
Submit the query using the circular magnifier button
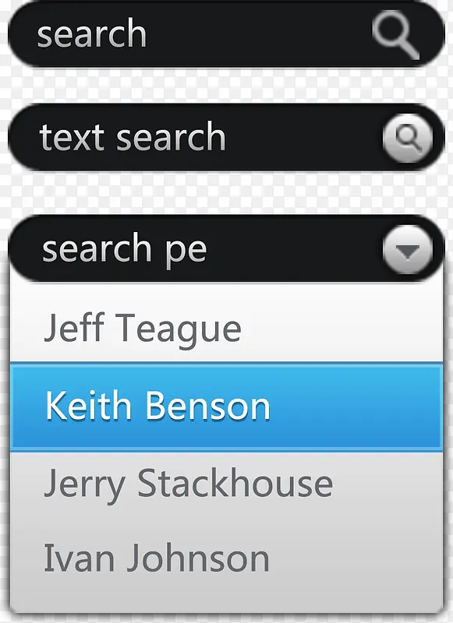408,138
